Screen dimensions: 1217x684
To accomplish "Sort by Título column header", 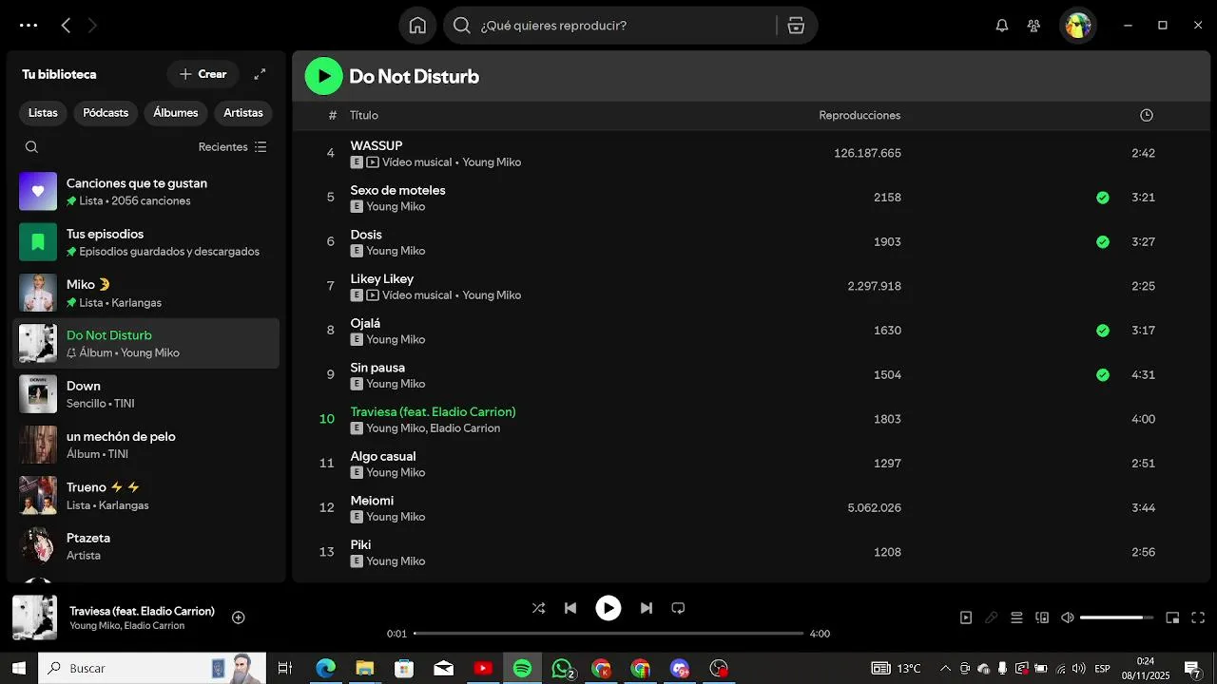I will tap(364, 115).
